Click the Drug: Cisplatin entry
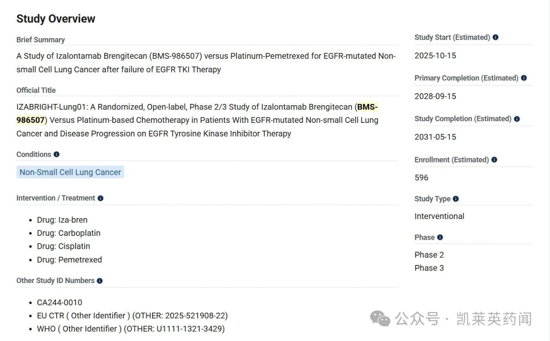 point(64,247)
